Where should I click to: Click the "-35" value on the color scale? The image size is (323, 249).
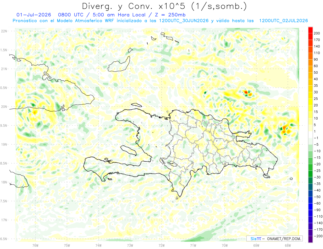[317, 184]
